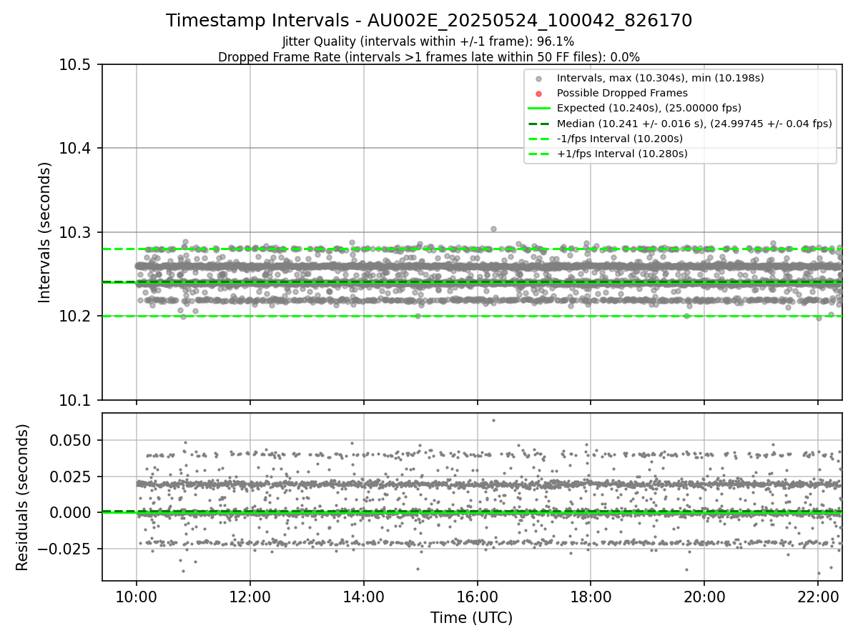The height and width of the screenshot is (643, 858).
Task: Click the highest residual outlier point above 0.050
Action: pyautogui.click(x=493, y=420)
